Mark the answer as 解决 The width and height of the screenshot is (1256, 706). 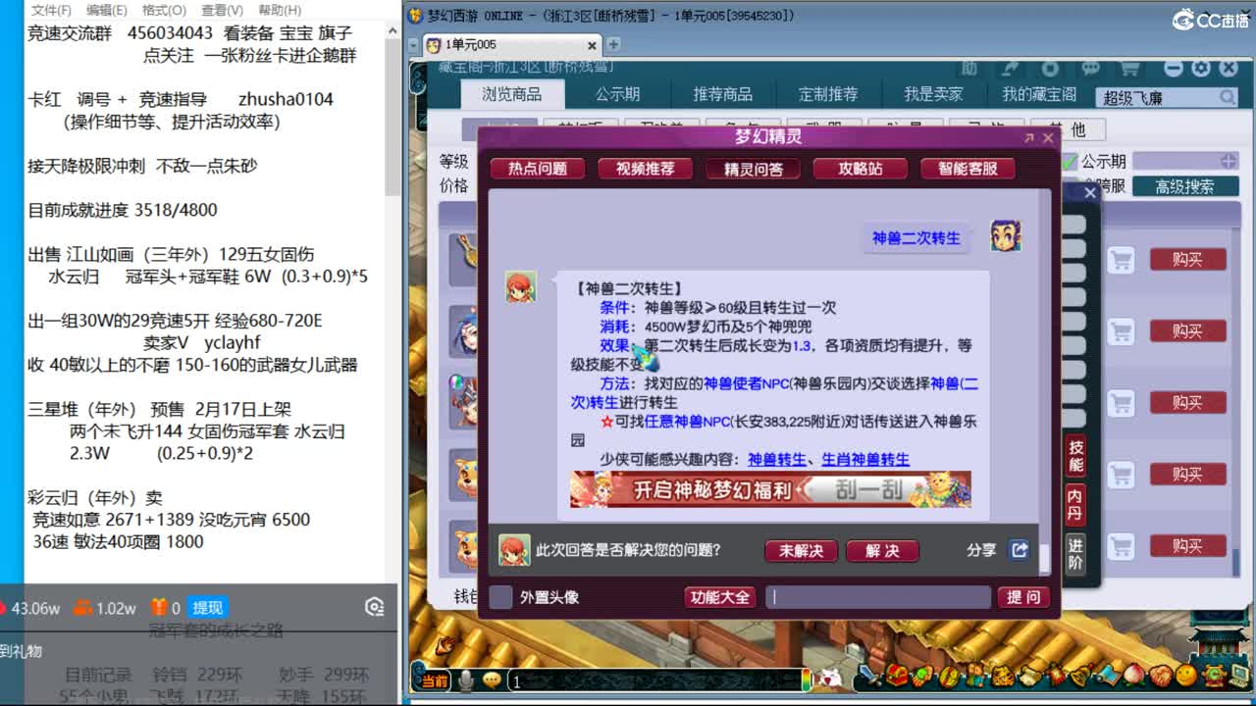coord(882,551)
